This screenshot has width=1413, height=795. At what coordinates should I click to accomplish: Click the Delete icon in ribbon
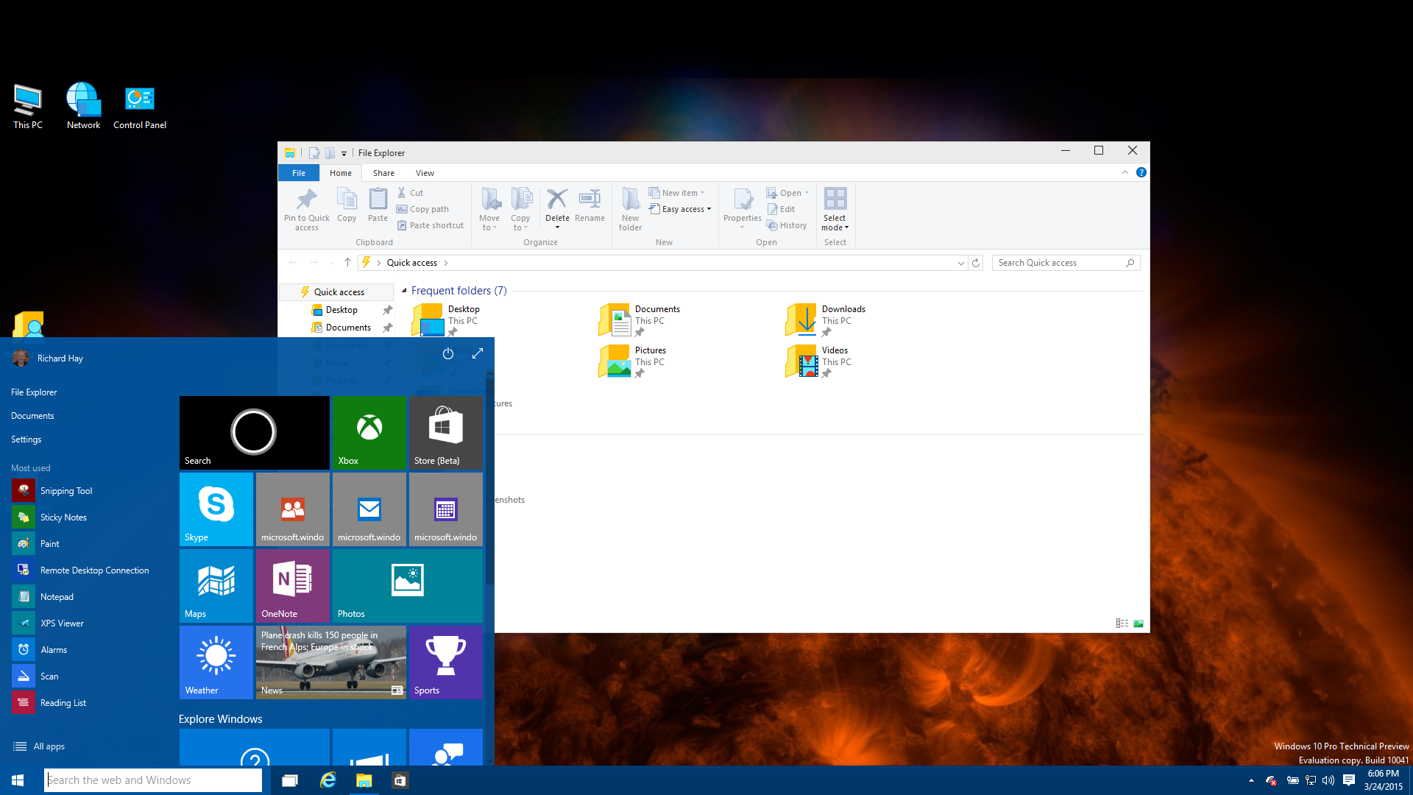tap(557, 199)
